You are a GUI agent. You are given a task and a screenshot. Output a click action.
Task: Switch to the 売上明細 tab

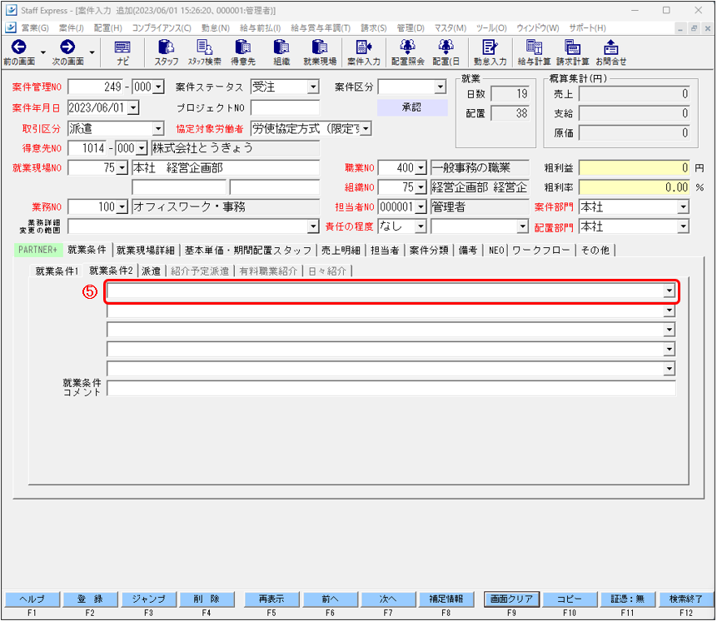click(x=341, y=250)
